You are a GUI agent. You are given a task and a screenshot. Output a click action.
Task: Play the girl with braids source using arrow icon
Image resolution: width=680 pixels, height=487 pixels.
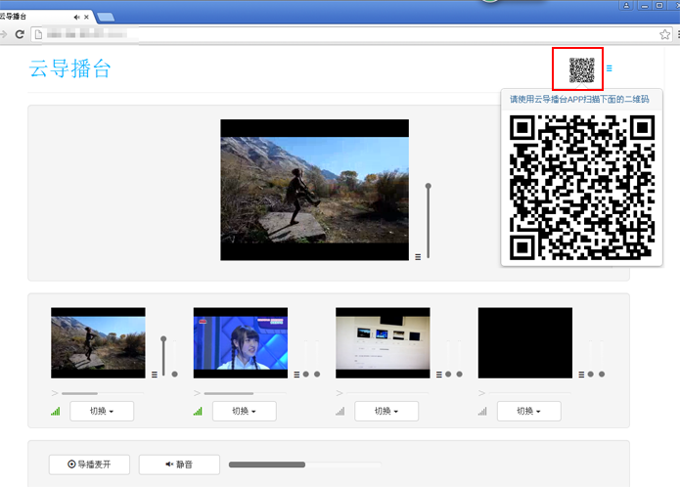197,393
